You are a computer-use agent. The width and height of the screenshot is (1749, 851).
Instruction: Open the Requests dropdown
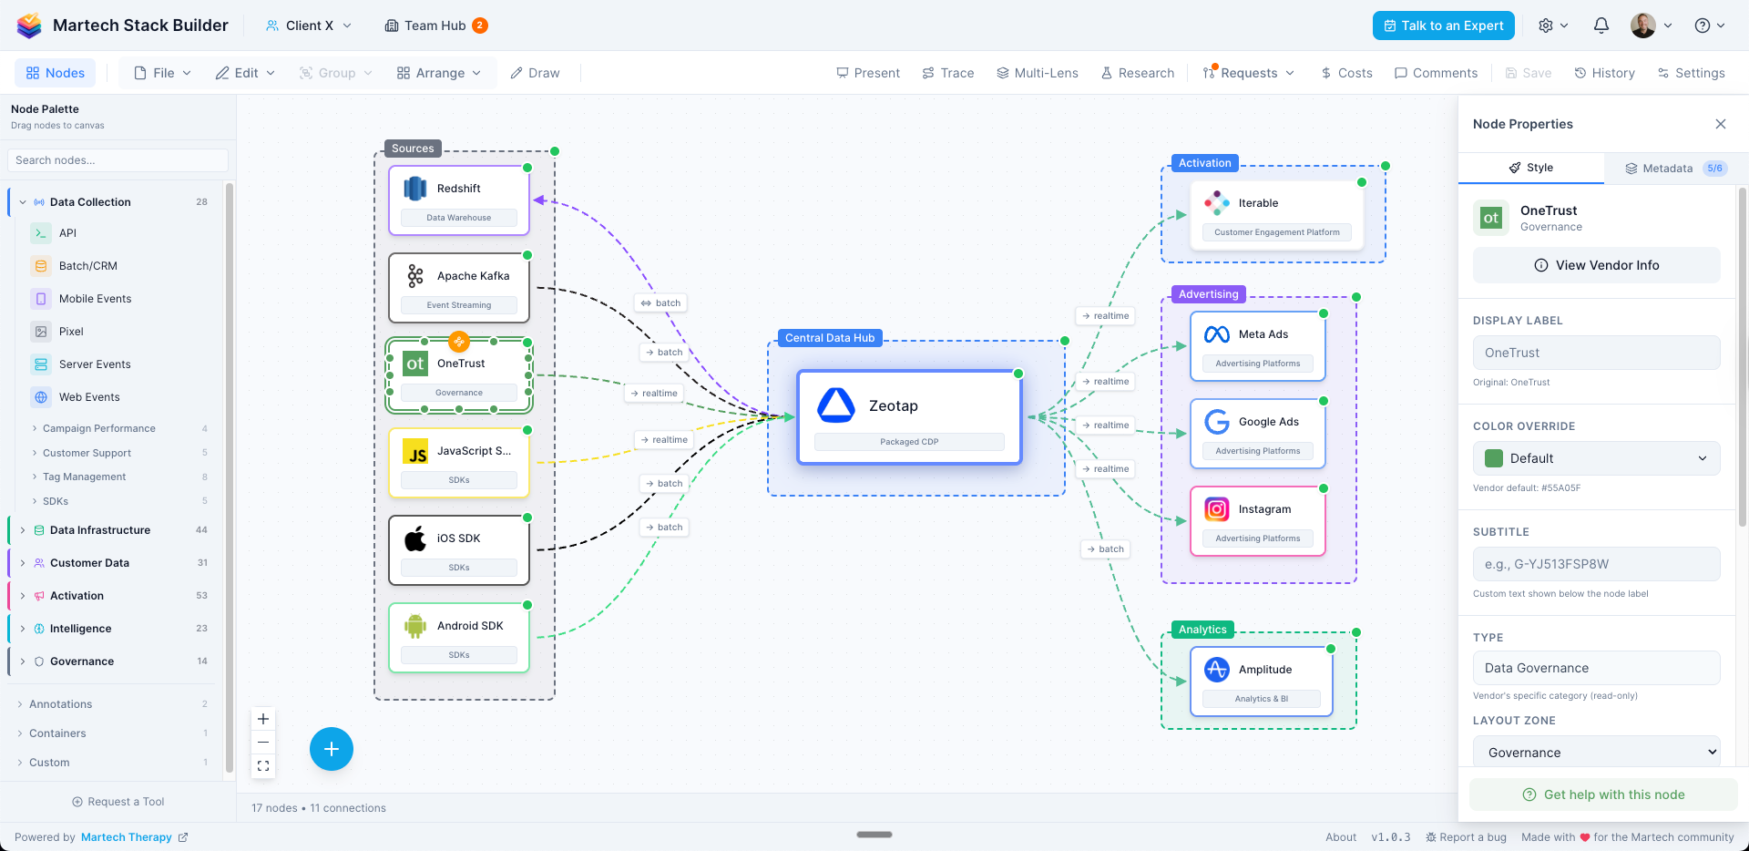tap(1249, 73)
